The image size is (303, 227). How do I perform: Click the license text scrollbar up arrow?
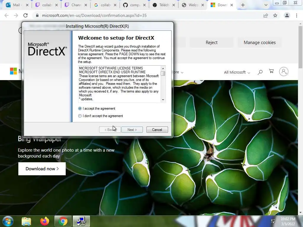pyautogui.click(x=163, y=69)
